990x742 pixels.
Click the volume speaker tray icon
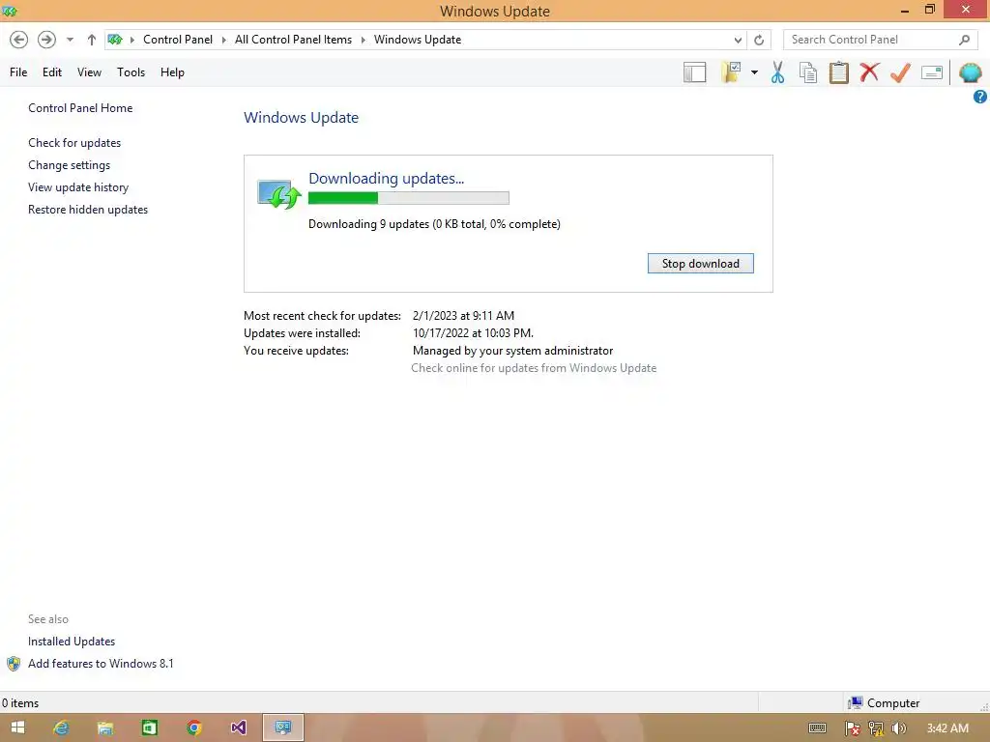(x=898, y=728)
